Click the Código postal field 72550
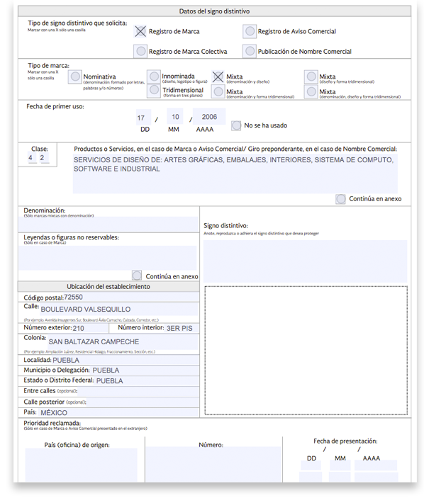The image size is (424, 498). coord(130,298)
